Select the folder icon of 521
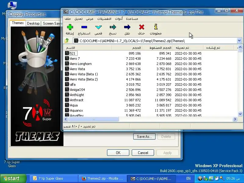Viewport: 244px width, 183px height. pyautogui.click(x=67, y=53)
